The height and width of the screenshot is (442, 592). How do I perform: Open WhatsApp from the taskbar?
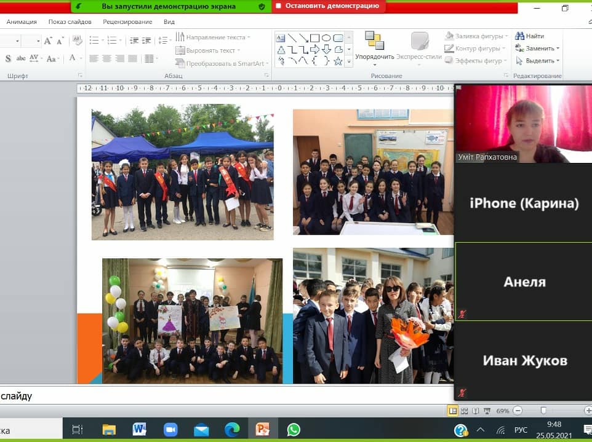pos(294,429)
